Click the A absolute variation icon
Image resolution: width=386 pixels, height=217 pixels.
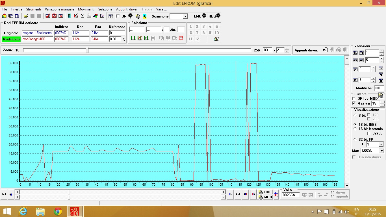[x=355, y=70]
